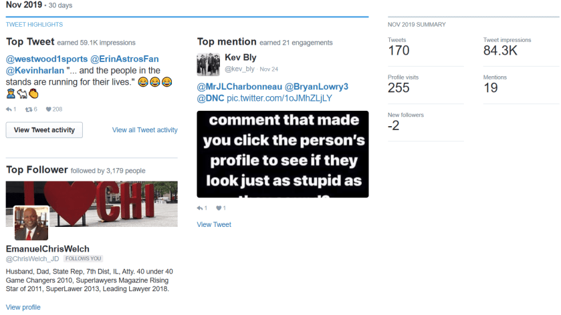This screenshot has height=315, width=561.
Task: Open the @BryanLowry3 mention link
Action: [316, 87]
